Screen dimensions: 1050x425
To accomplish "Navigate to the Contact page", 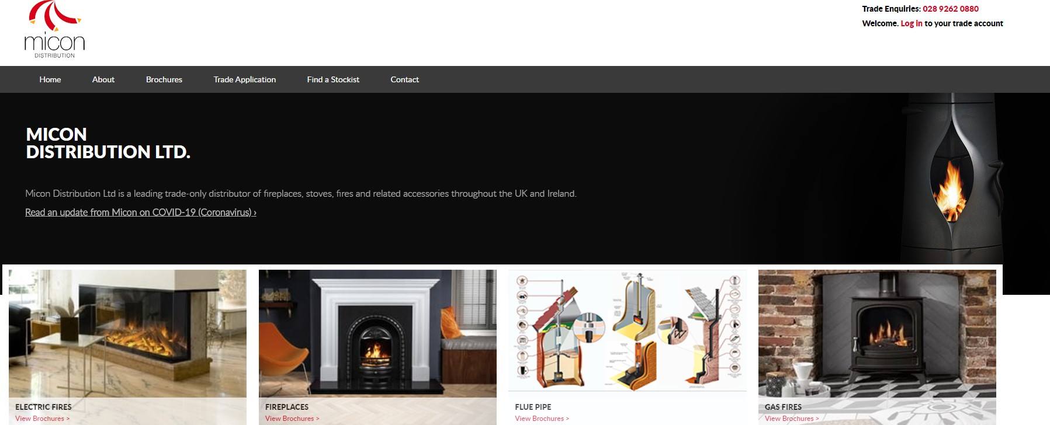I will pyautogui.click(x=405, y=79).
